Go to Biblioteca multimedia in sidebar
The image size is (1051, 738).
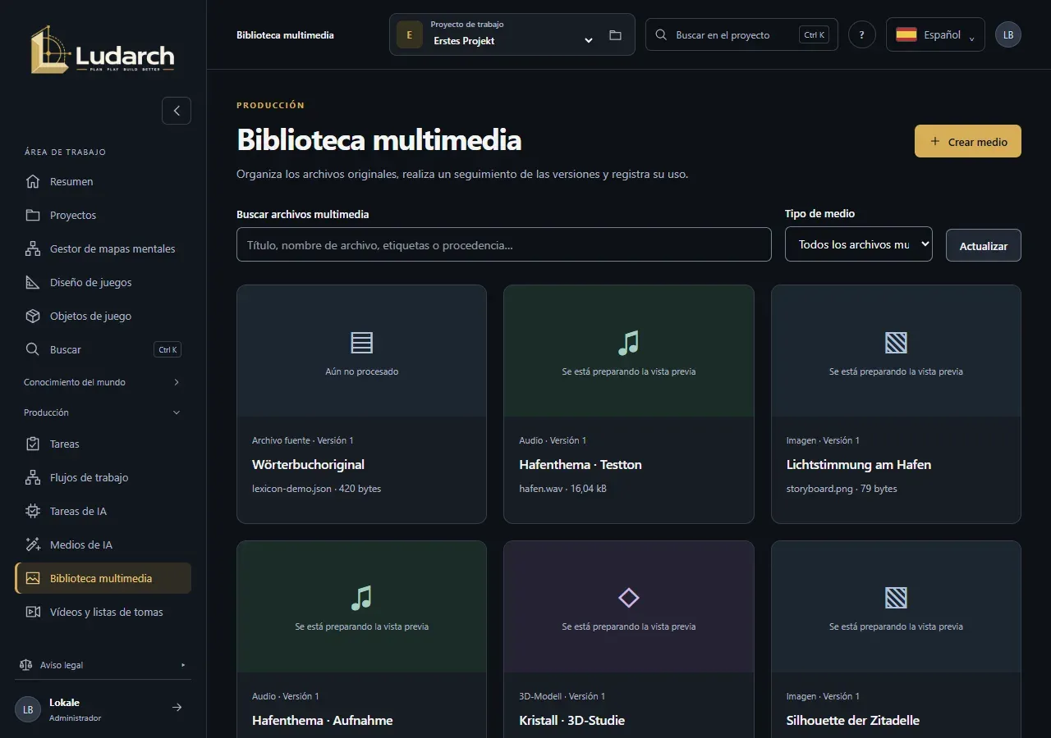click(103, 578)
